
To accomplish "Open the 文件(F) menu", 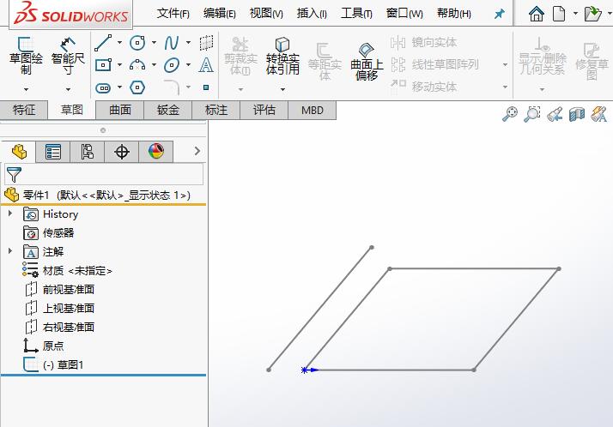I will (x=173, y=14).
